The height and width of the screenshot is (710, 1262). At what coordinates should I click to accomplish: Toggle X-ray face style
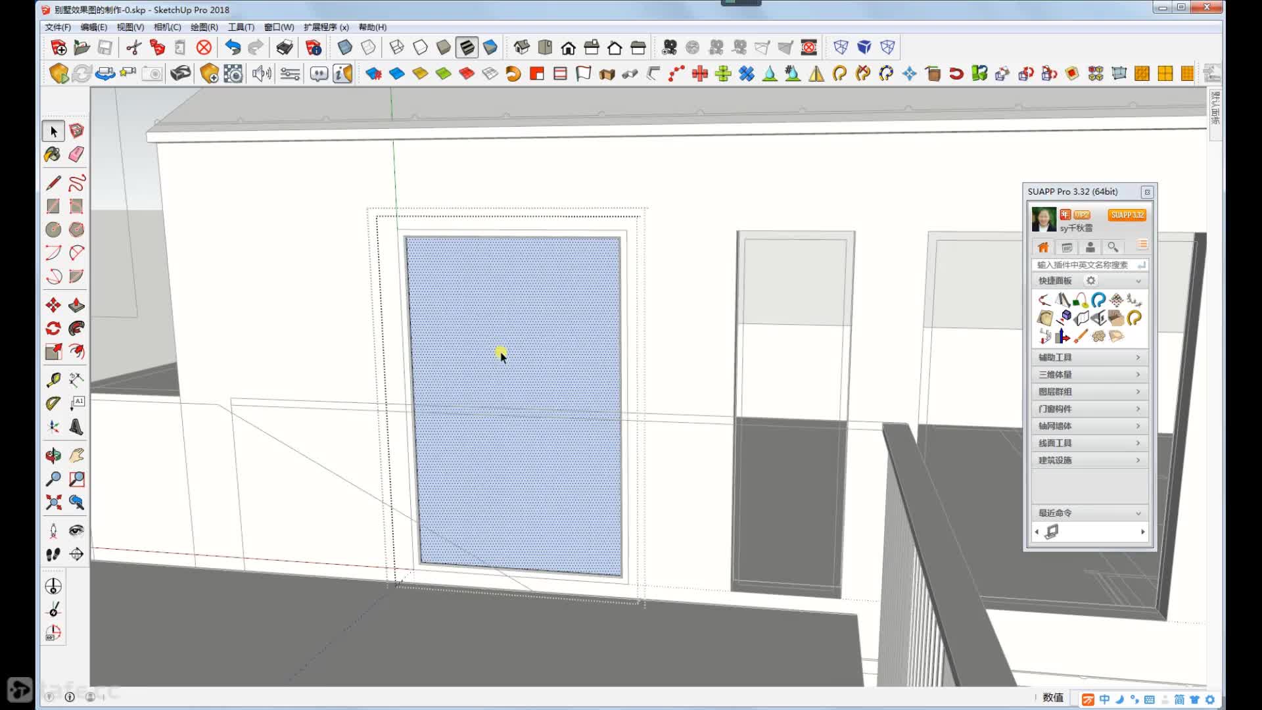(344, 47)
